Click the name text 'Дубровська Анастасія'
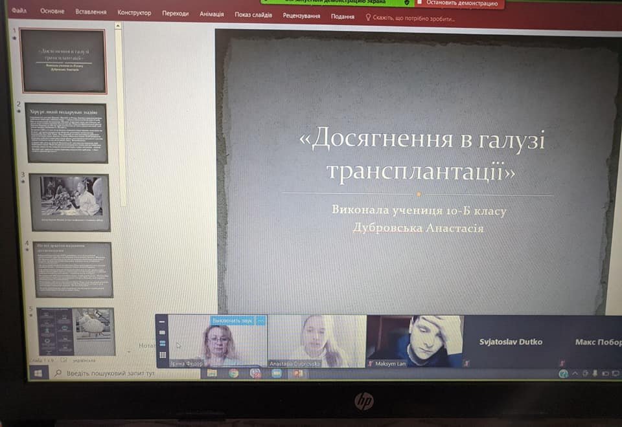The width and height of the screenshot is (622, 427). tap(418, 228)
